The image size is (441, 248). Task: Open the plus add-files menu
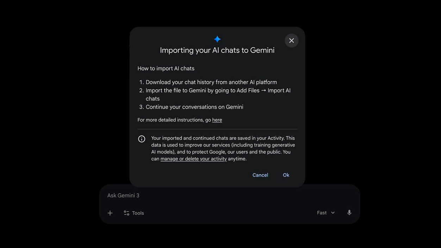point(110,213)
